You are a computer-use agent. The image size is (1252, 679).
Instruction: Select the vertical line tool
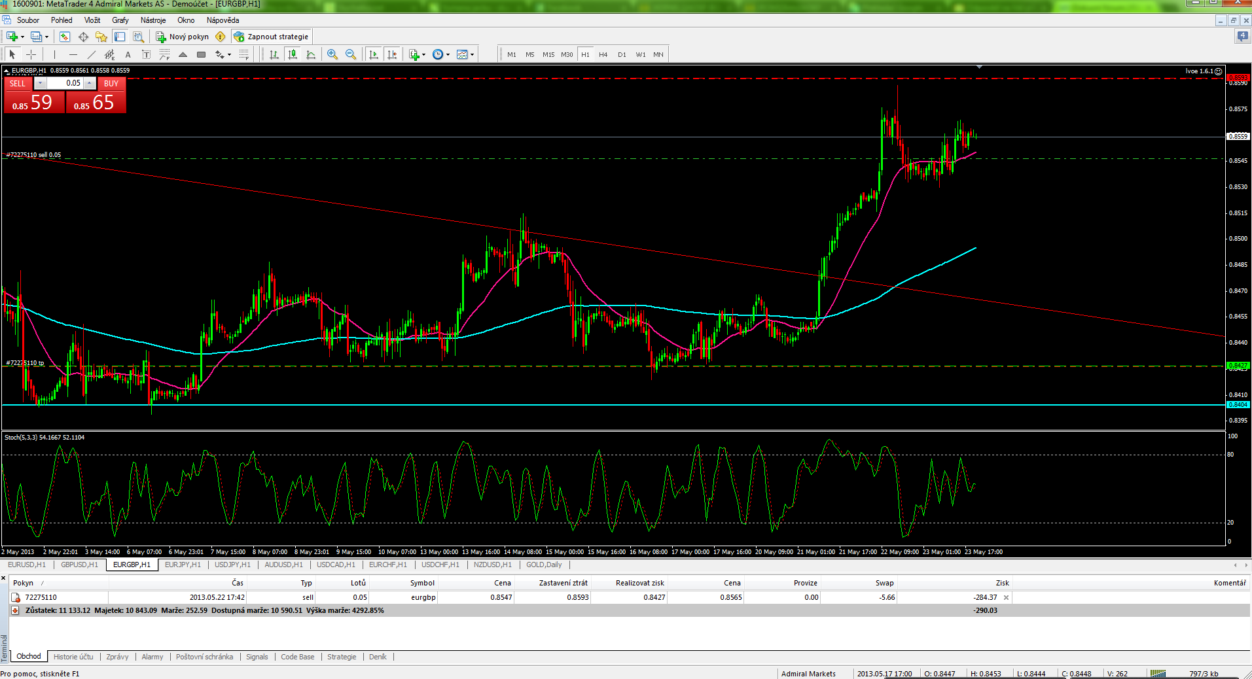click(55, 54)
